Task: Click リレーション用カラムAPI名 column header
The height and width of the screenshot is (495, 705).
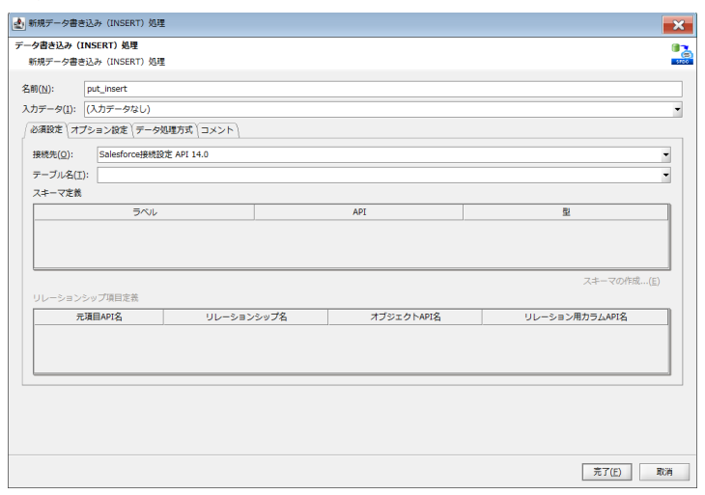Action: tap(575, 316)
